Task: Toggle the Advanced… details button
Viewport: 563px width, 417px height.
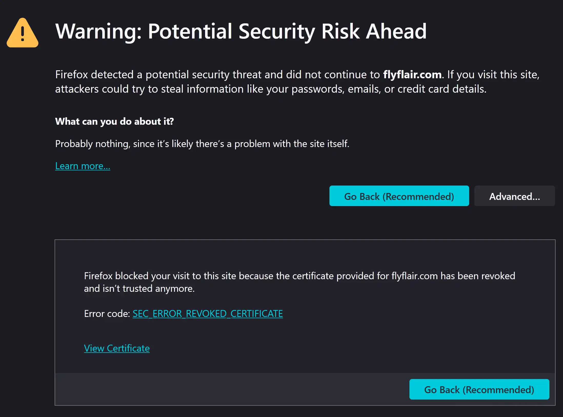Action: (514, 196)
